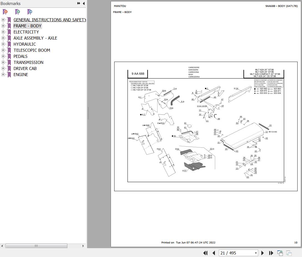Click the page layout view icon
The image size is (302, 257).
tap(280, 253)
